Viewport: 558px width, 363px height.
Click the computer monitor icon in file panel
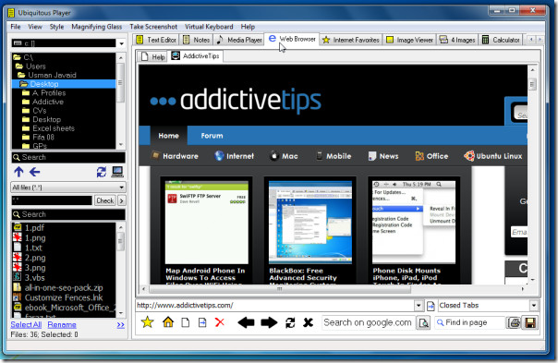(x=117, y=172)
